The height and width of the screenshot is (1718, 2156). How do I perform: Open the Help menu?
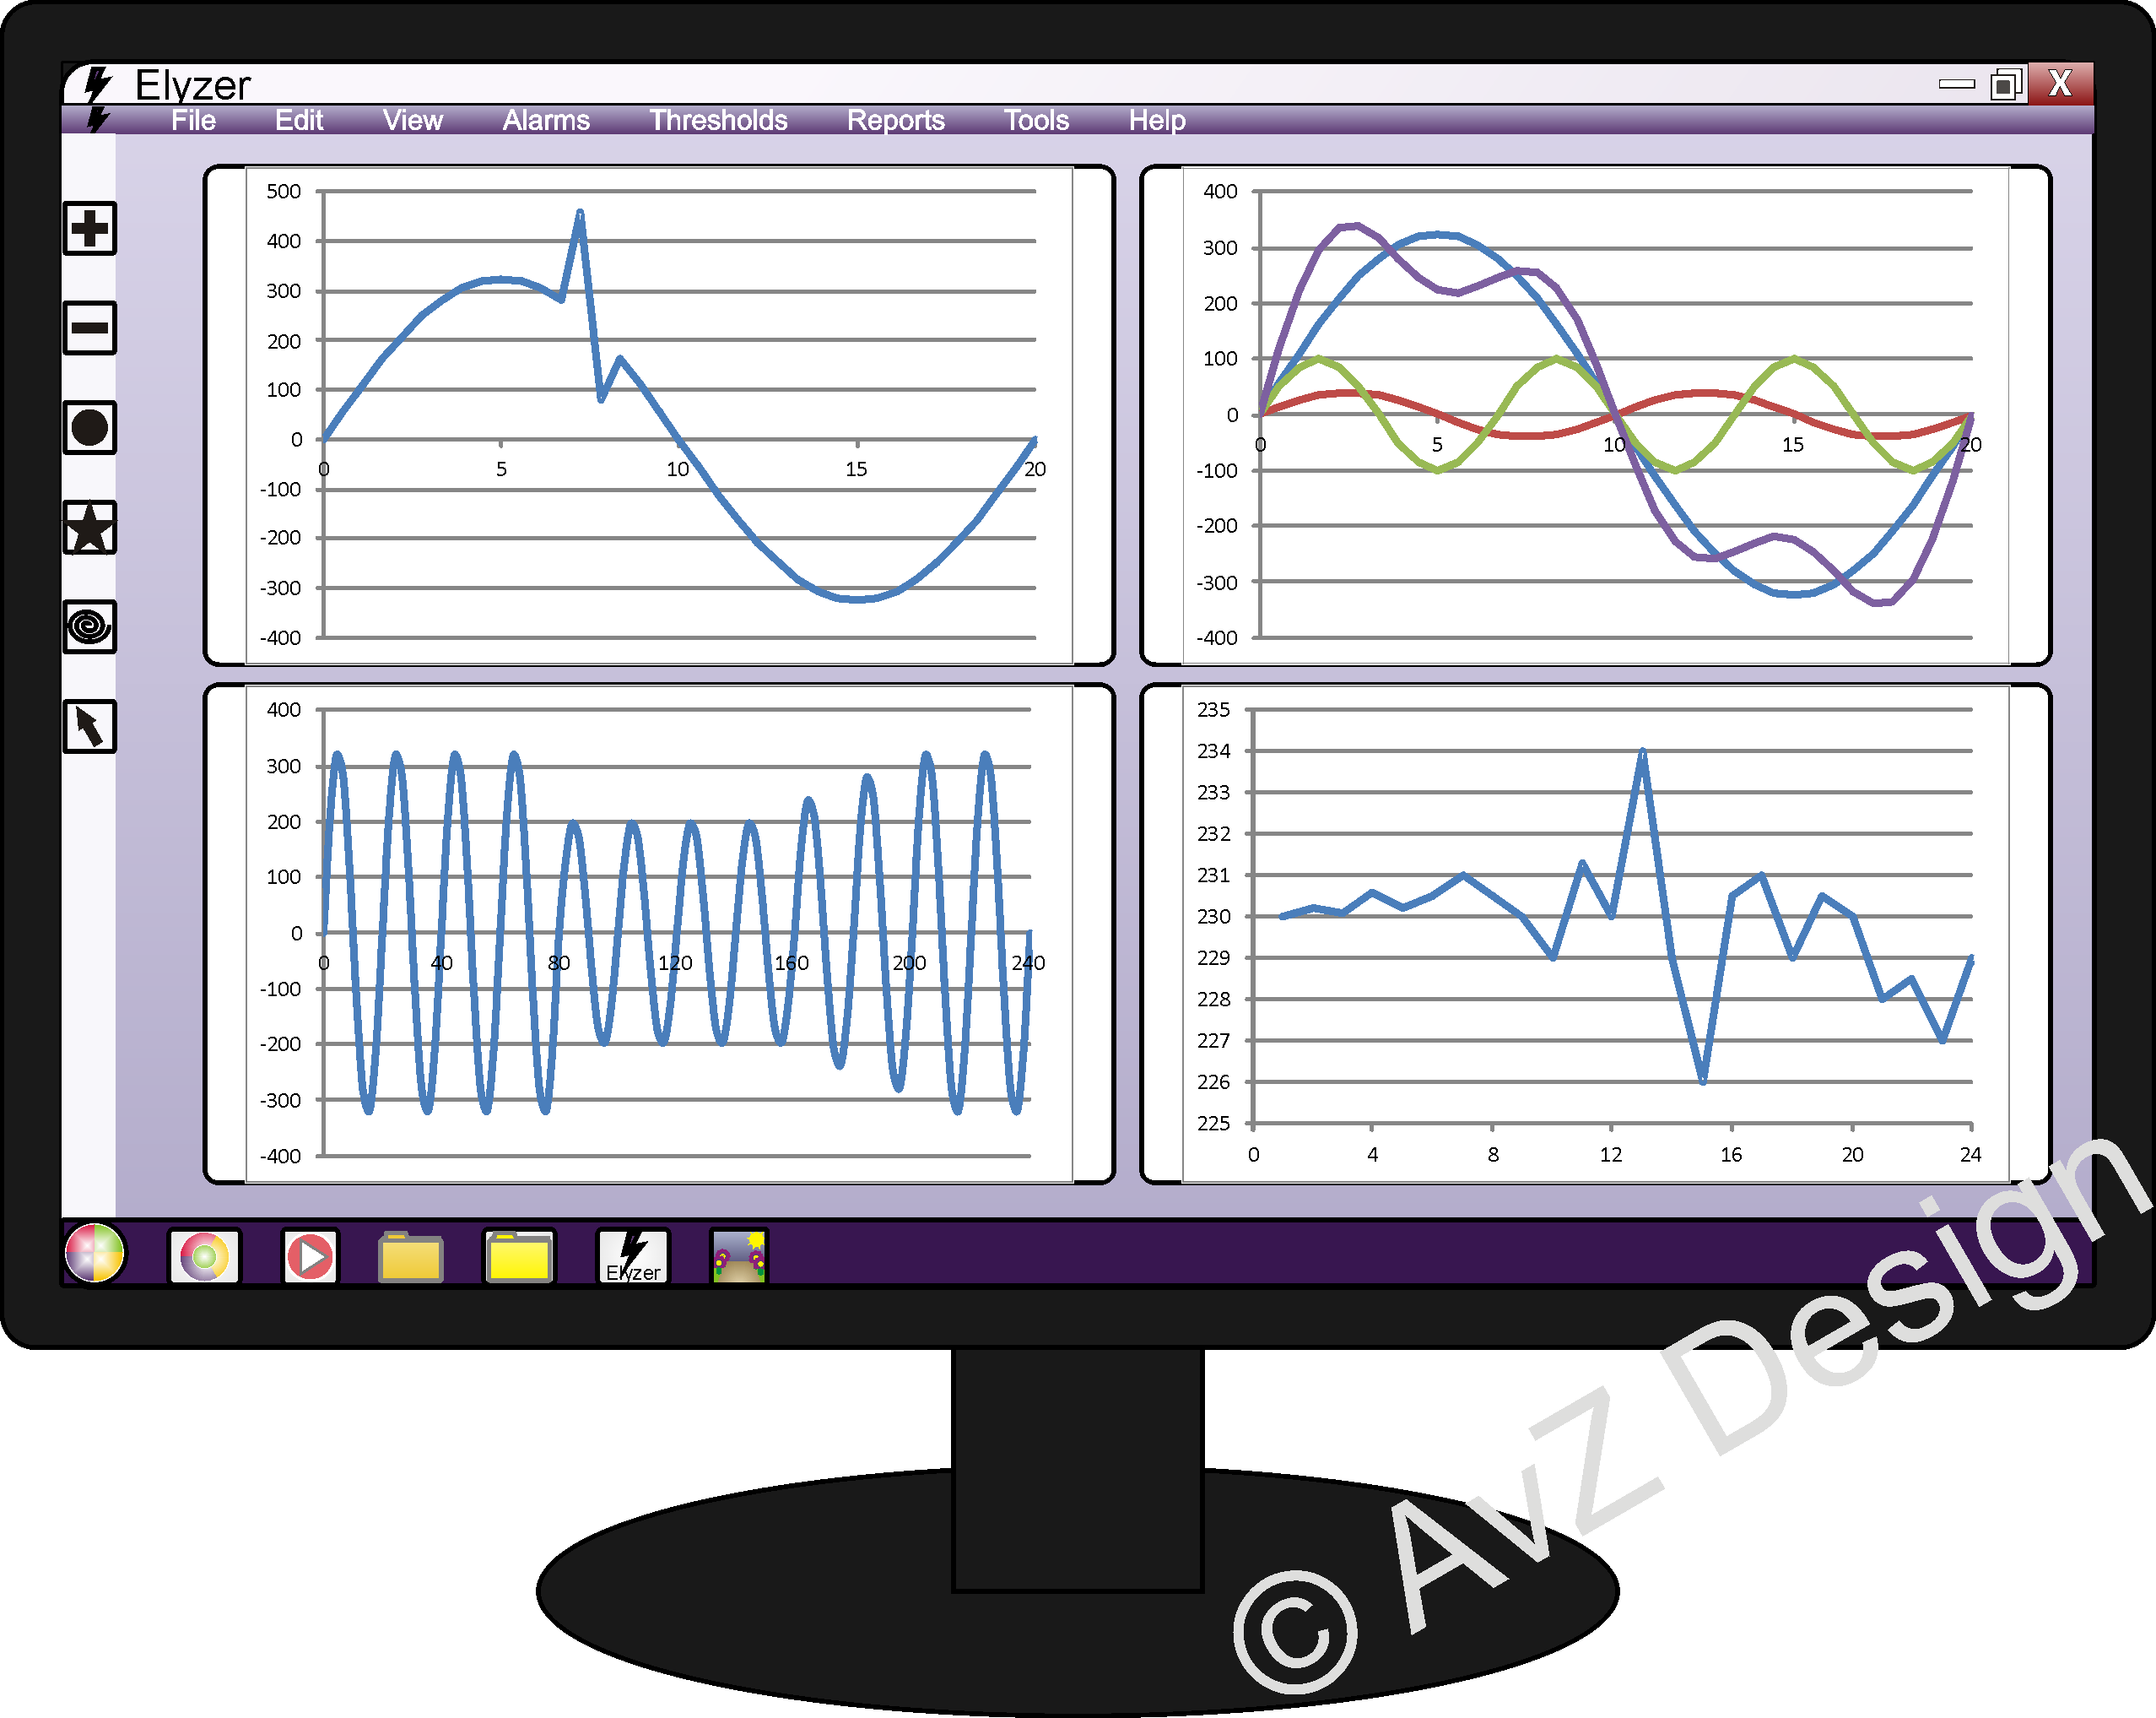pos(1157,120)
